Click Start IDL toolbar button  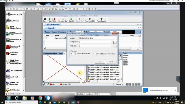click(x=71, y=20)
